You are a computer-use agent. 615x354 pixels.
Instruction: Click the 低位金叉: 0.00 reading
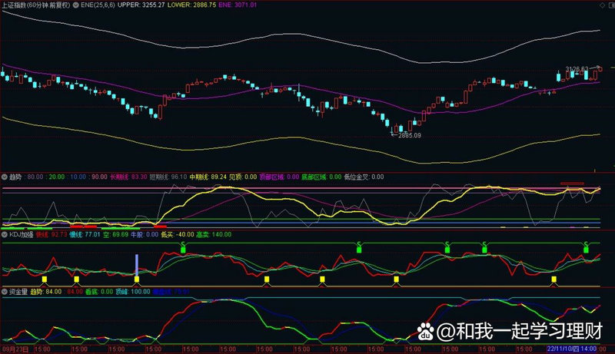point(364,177)
